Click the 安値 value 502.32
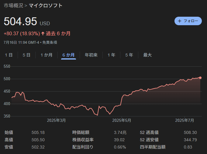Viewport: 207px width, 154px height. click(x=38, y=147)
